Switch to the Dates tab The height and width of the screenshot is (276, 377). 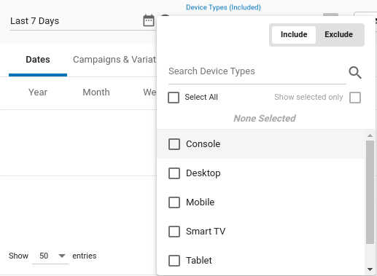click(38, 60)
